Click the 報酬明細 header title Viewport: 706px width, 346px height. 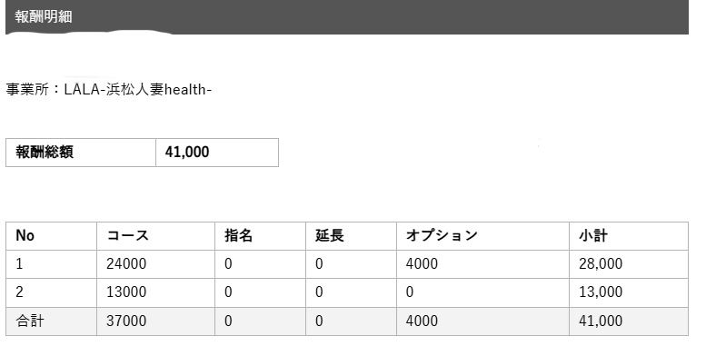[x=44, y=17]
